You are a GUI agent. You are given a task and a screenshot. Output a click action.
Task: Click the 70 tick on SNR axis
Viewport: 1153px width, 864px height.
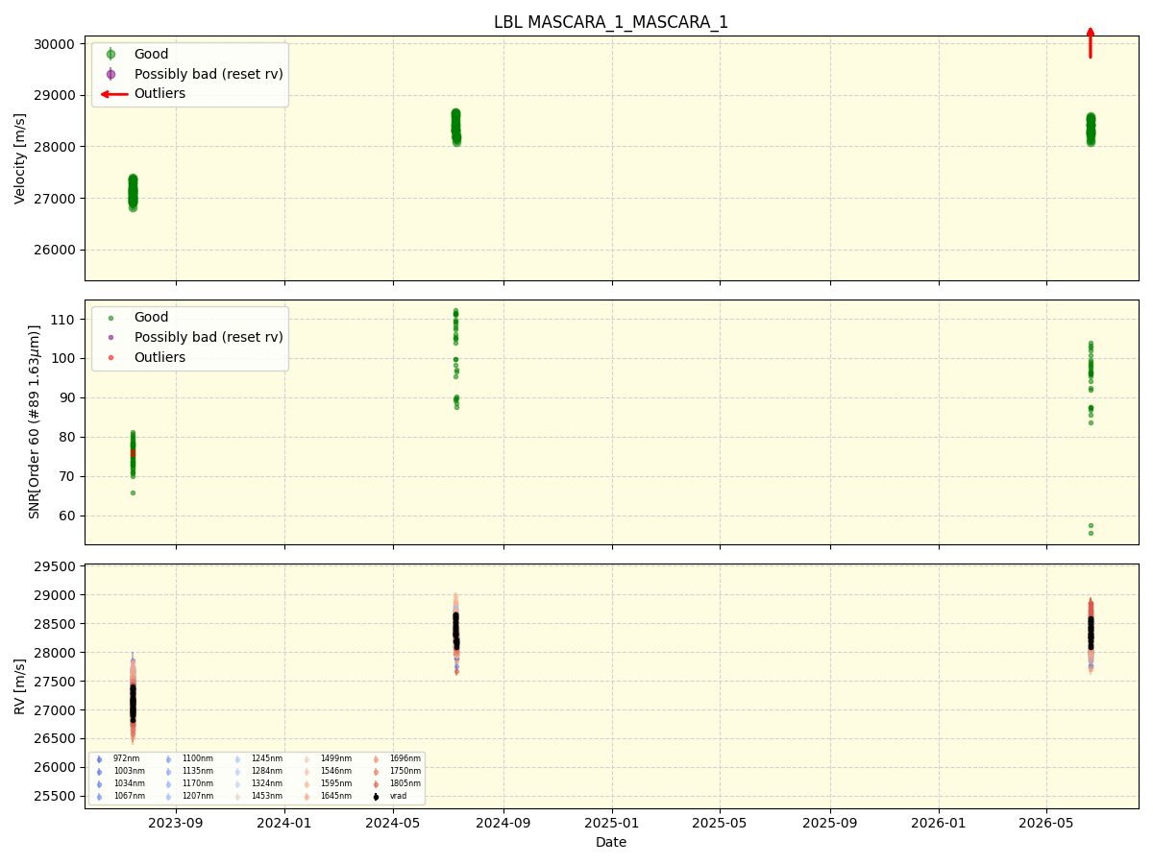pos(68,476)
